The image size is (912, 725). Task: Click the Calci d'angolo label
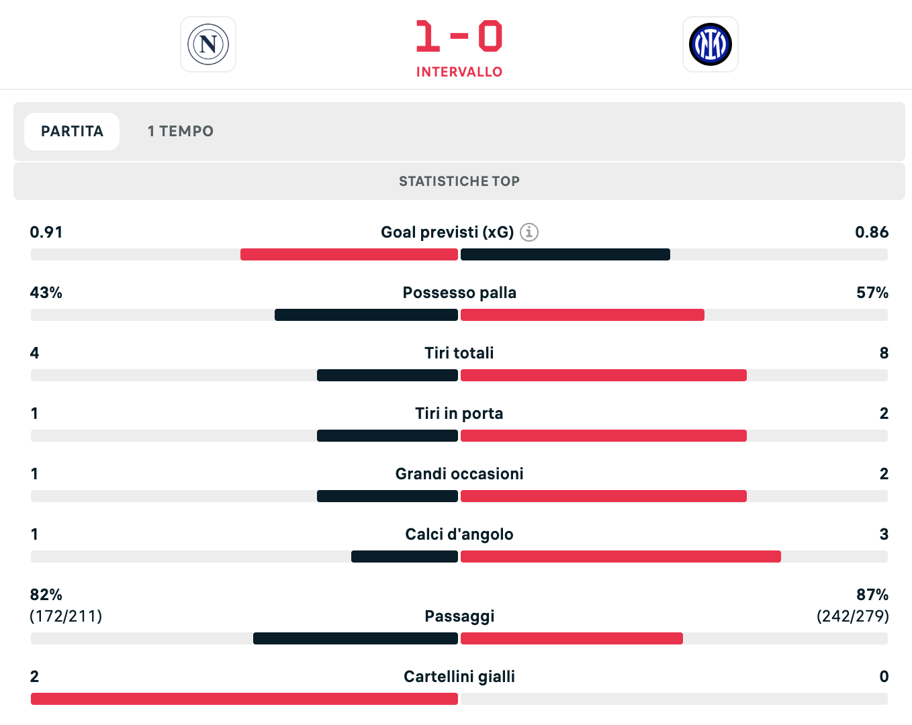459,534
